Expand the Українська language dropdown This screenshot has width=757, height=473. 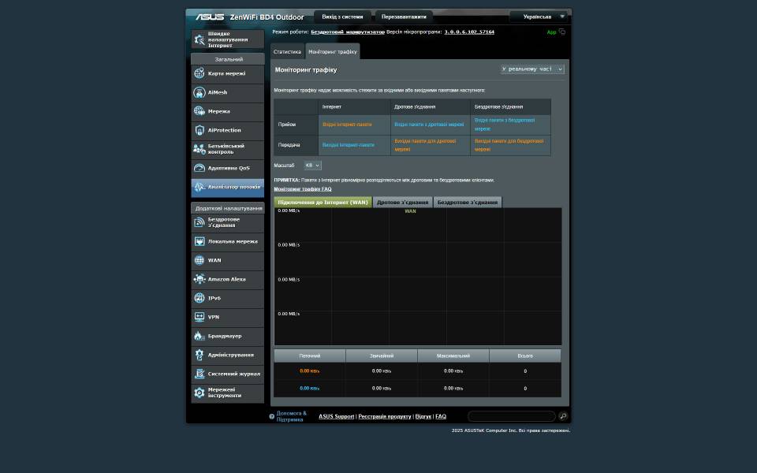pyautogui.click(x=539, y=17)
